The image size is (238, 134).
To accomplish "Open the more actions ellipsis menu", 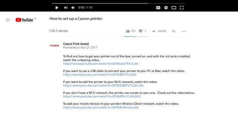I will pos(184,31).
